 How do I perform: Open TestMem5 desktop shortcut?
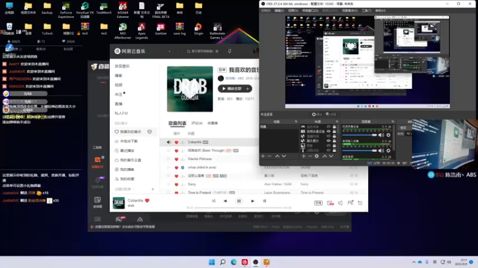pos(103,8)
